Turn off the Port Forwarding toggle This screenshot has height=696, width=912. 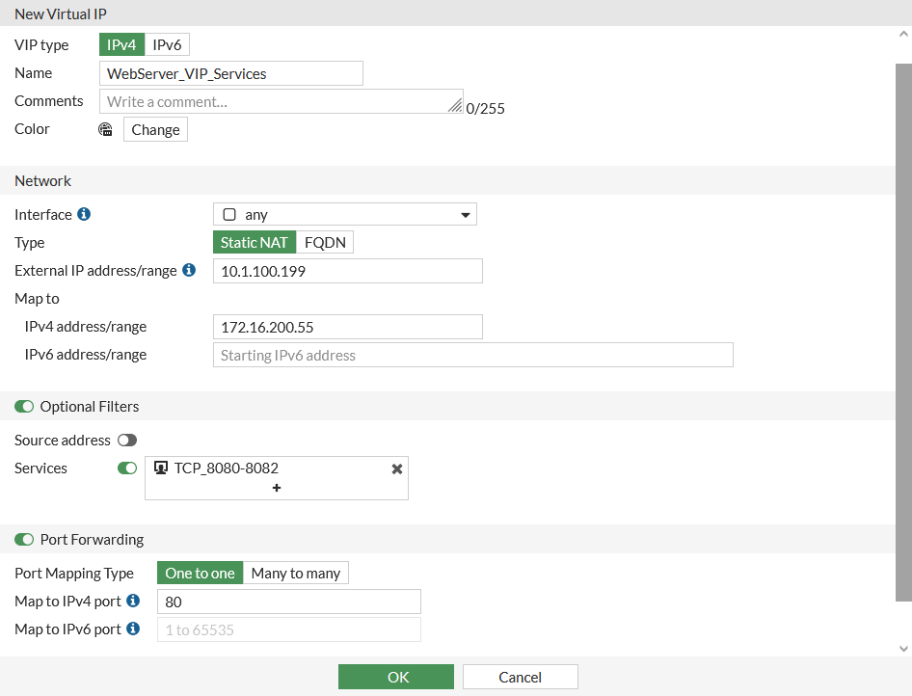click(x=24, y=540)
